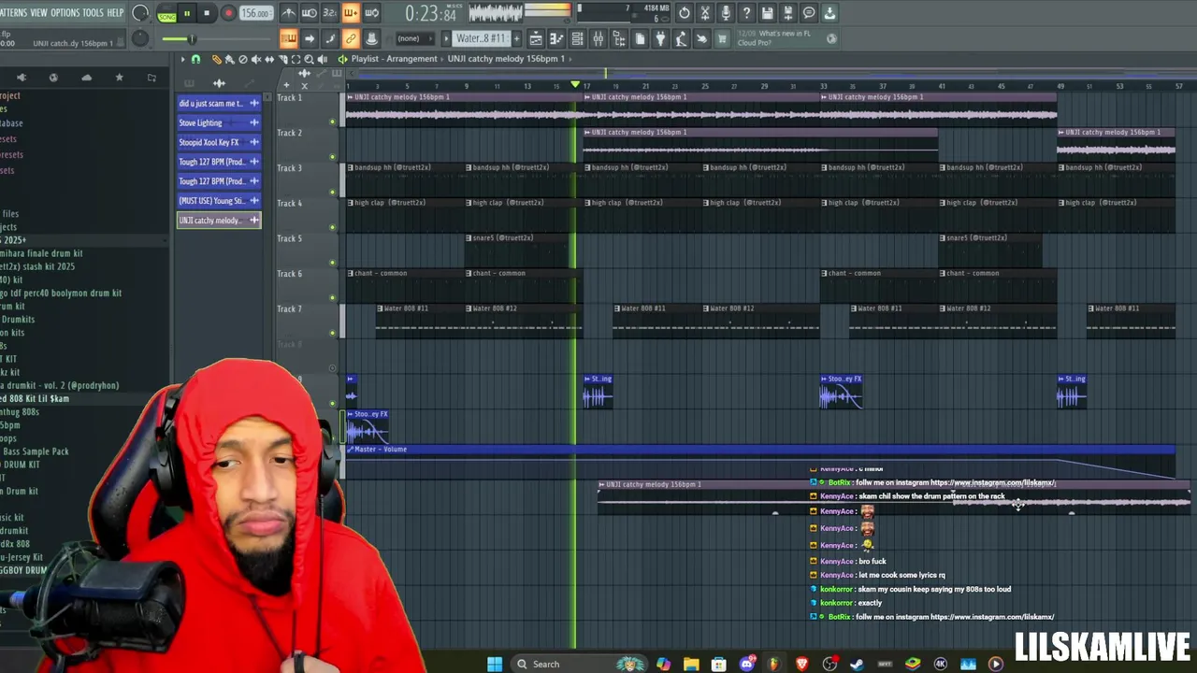The image size is (1197, 673).
Task: Click the one-click audio recording microphone
Action: point(726,13)
